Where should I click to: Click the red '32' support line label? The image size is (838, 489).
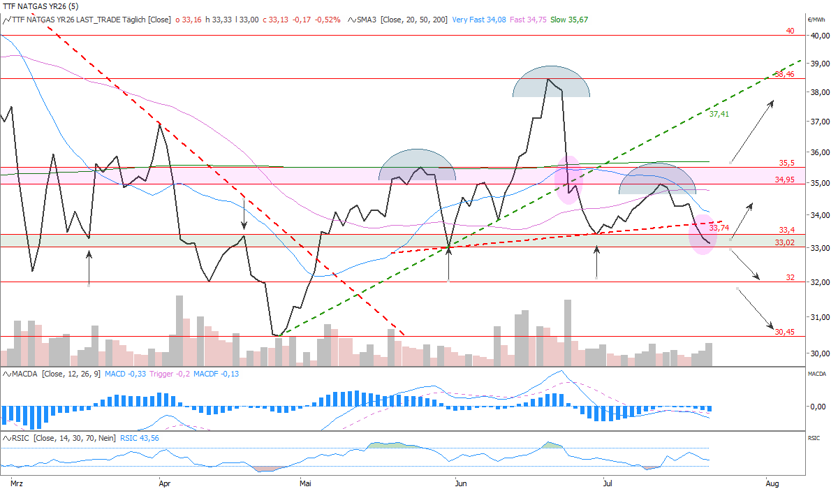pyautogui.click(x=790, y=277)
